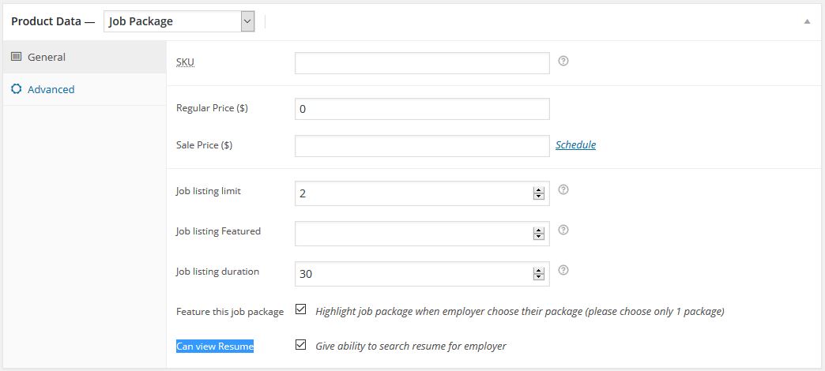Click into the SKU input field
The width and height of the screenshot is (825, 371).
(x=422, y=63)
